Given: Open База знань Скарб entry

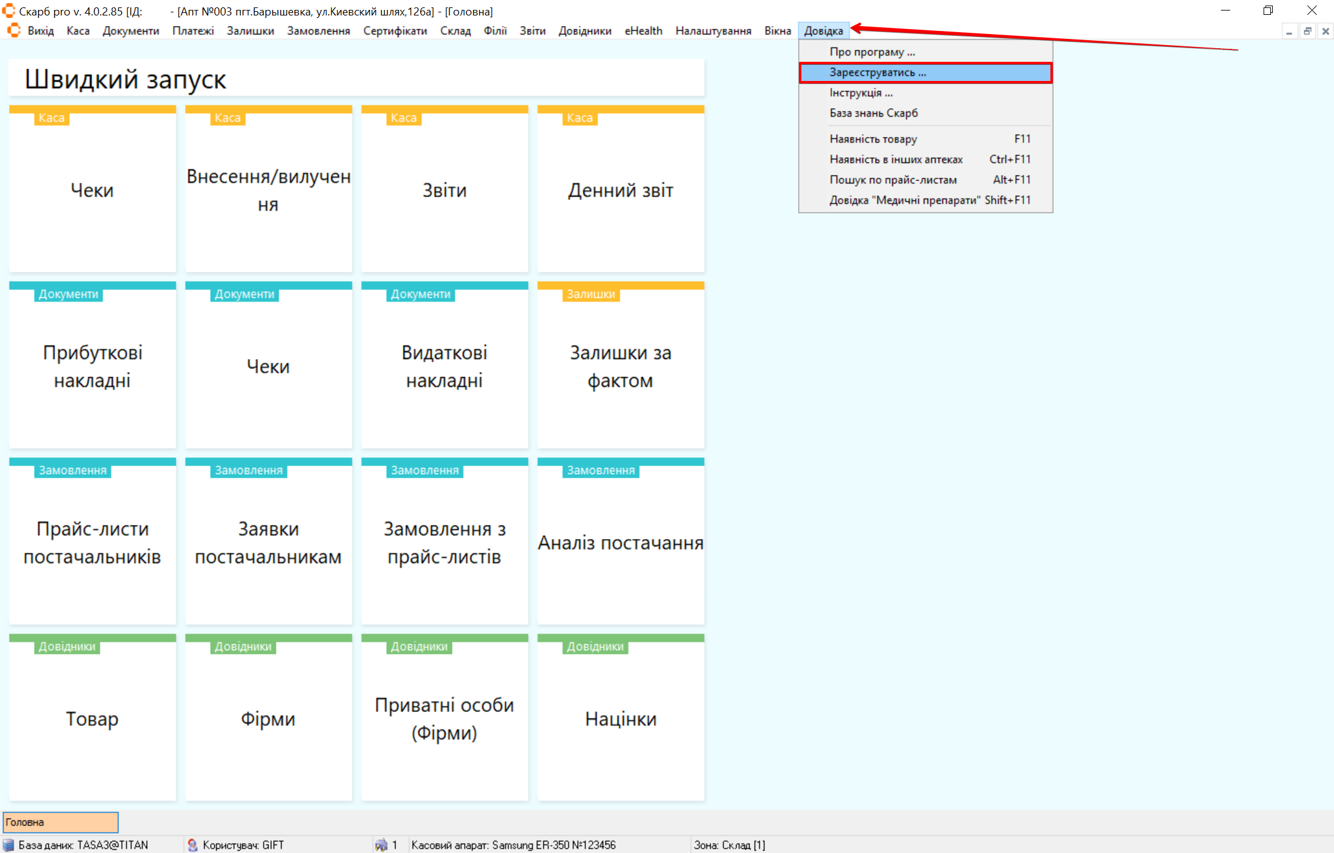Looking at the screenshot, I should (873, 113).
